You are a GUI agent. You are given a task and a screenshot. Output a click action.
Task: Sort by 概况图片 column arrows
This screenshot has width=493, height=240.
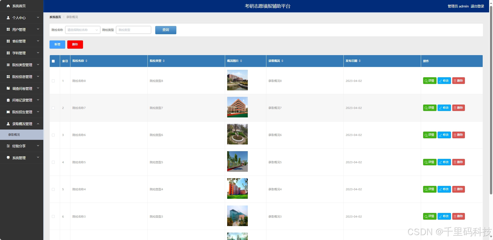tap(241, 61)
